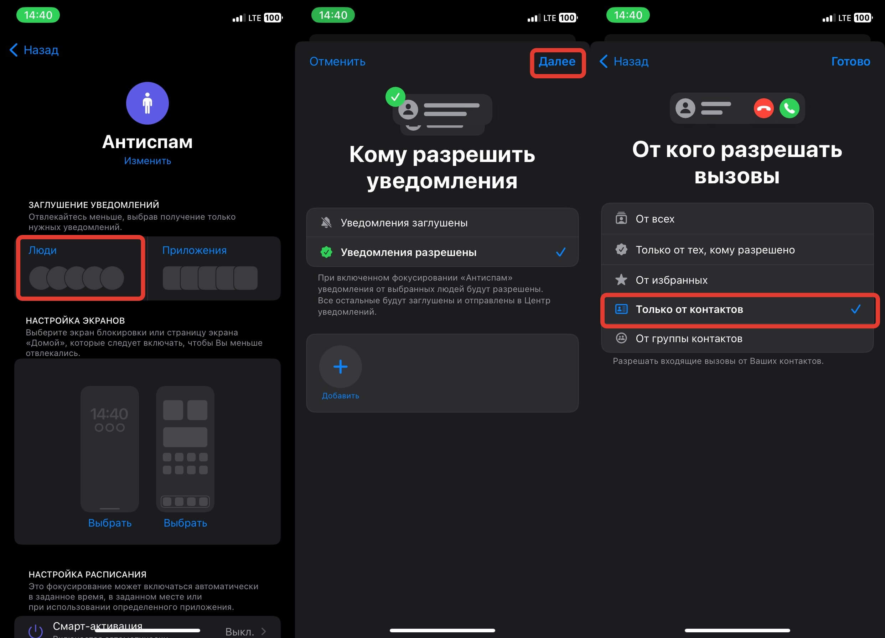The image size is (885, 638).
Task: Tap the green accept call icon
Action: tap(789, 109)
